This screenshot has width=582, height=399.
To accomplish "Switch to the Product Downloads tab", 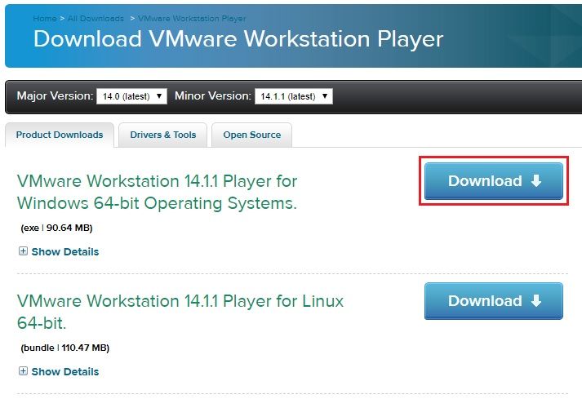I will (x=60, y=135).
